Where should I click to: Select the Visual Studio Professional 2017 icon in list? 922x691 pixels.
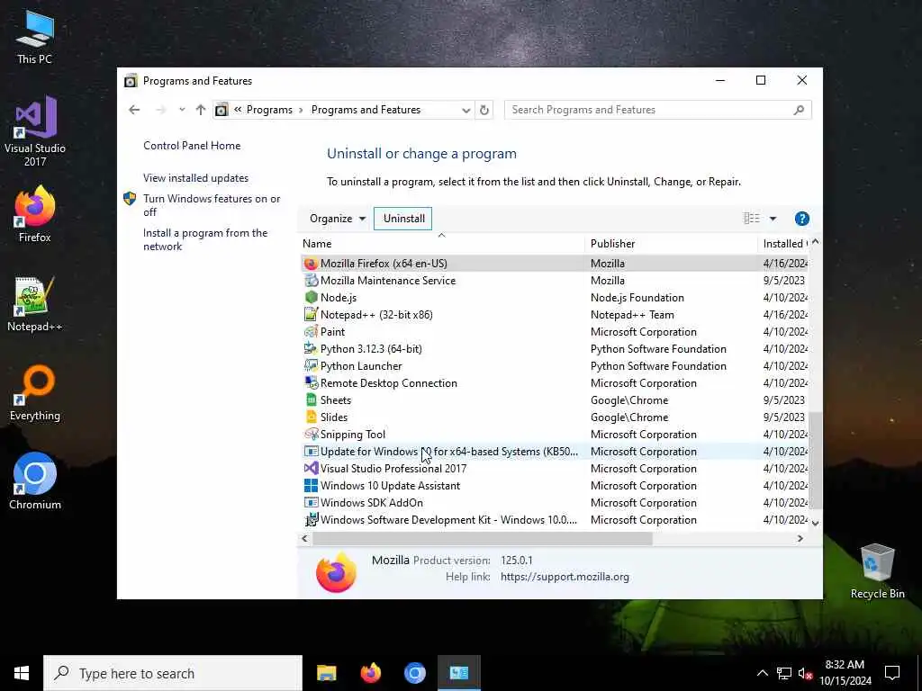(311, 468)
